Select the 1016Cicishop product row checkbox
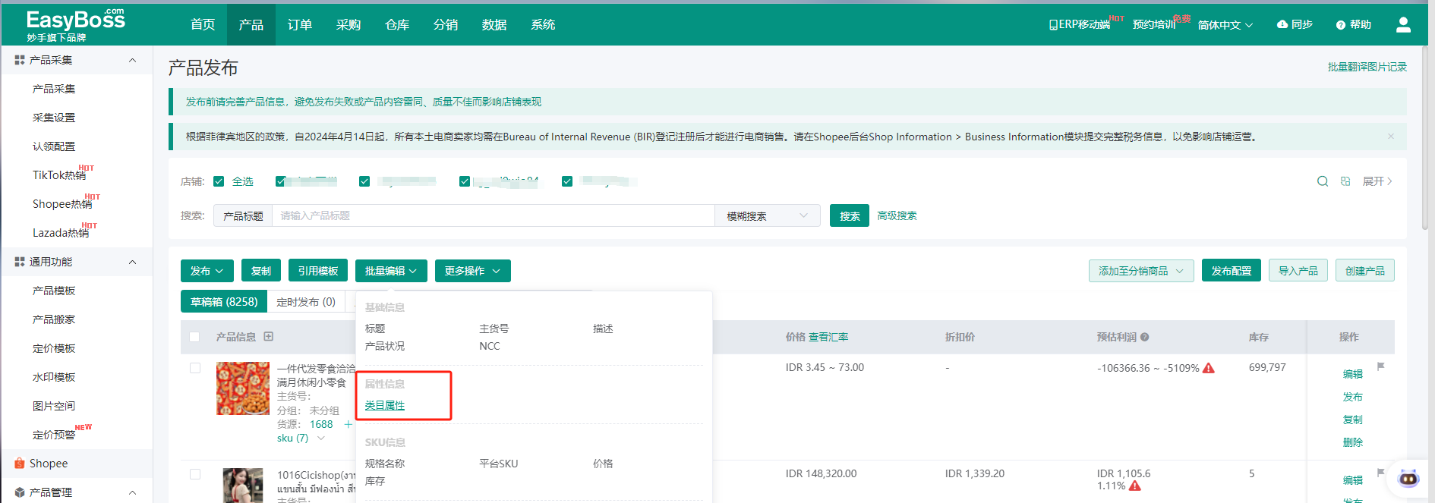 point(195,474)
